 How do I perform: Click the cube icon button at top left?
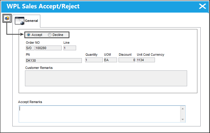7,18
